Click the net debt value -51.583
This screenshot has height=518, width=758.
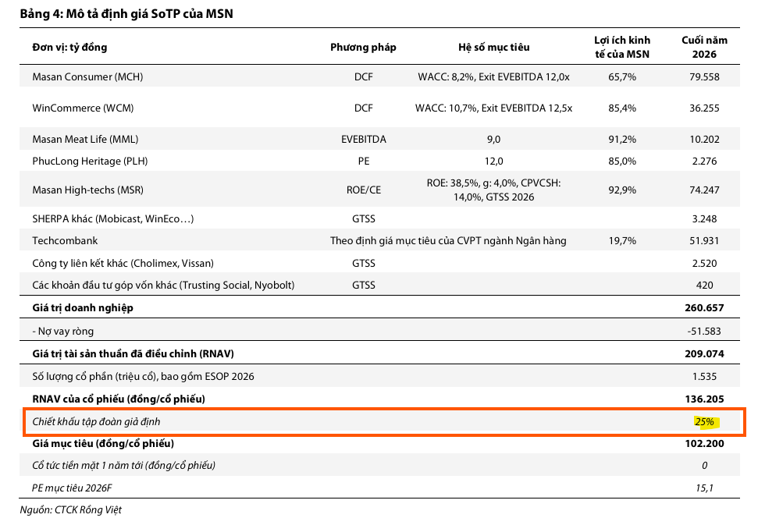point(704,331)
